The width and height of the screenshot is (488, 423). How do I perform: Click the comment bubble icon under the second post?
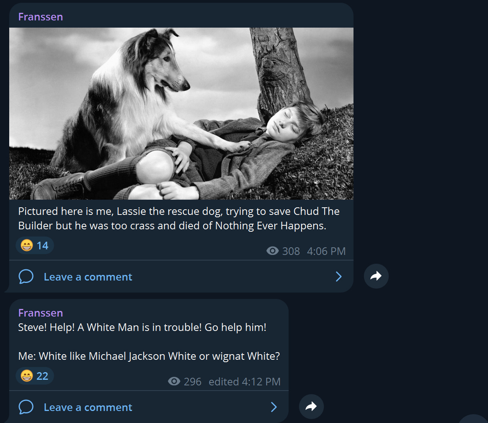click(x=26, y=407)
